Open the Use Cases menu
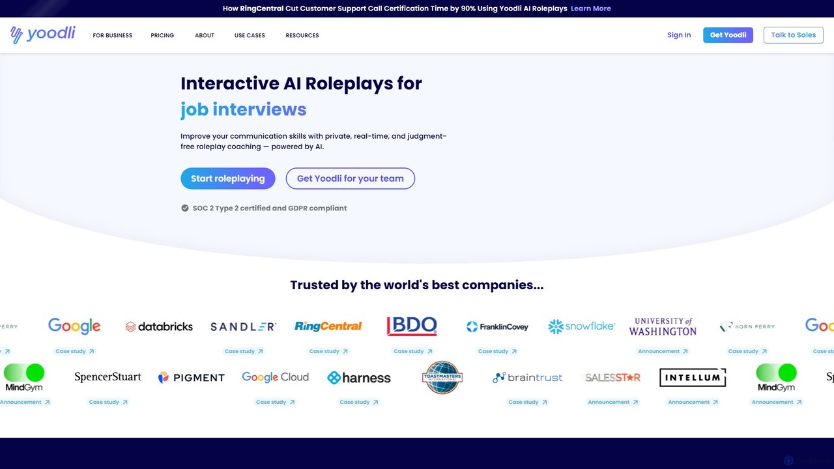Screen dimensions: 834x469 click(250, 35)
